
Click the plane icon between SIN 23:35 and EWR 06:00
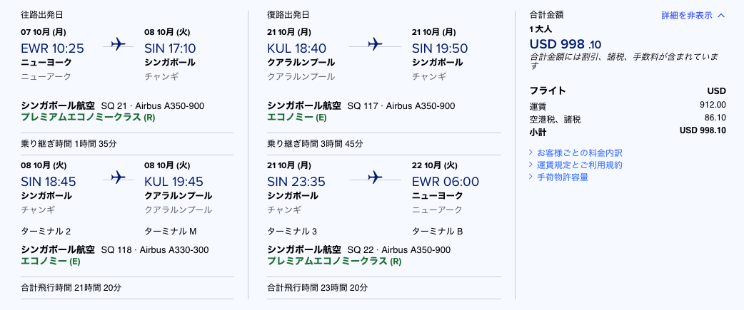tap(375, 177)
